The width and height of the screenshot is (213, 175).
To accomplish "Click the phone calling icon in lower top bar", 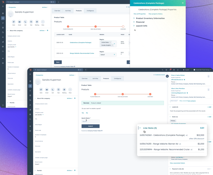I will pyautogui.click(x=162, y=70).
